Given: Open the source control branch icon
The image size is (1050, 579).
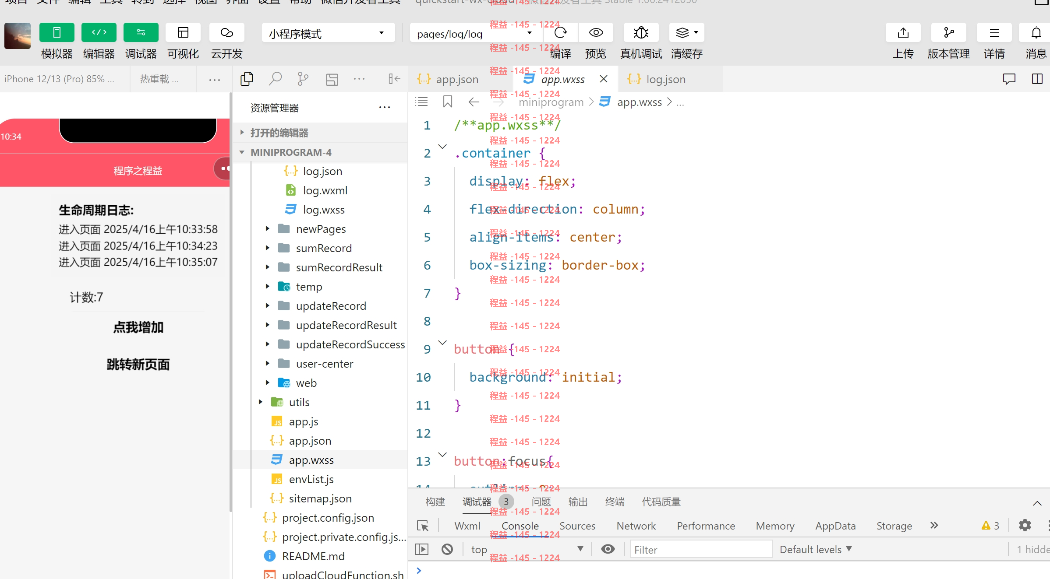Looking at the screenshot, I should [x=303, y=79].
